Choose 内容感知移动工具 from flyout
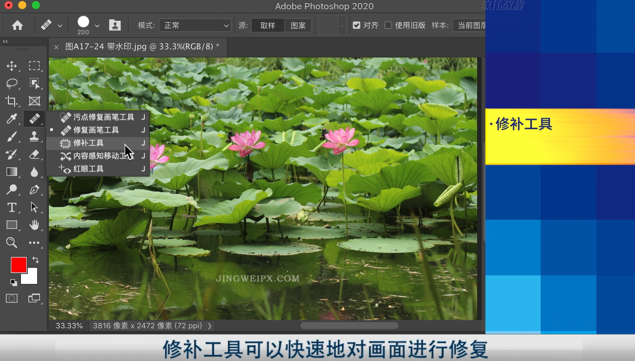 click(98, 156)
